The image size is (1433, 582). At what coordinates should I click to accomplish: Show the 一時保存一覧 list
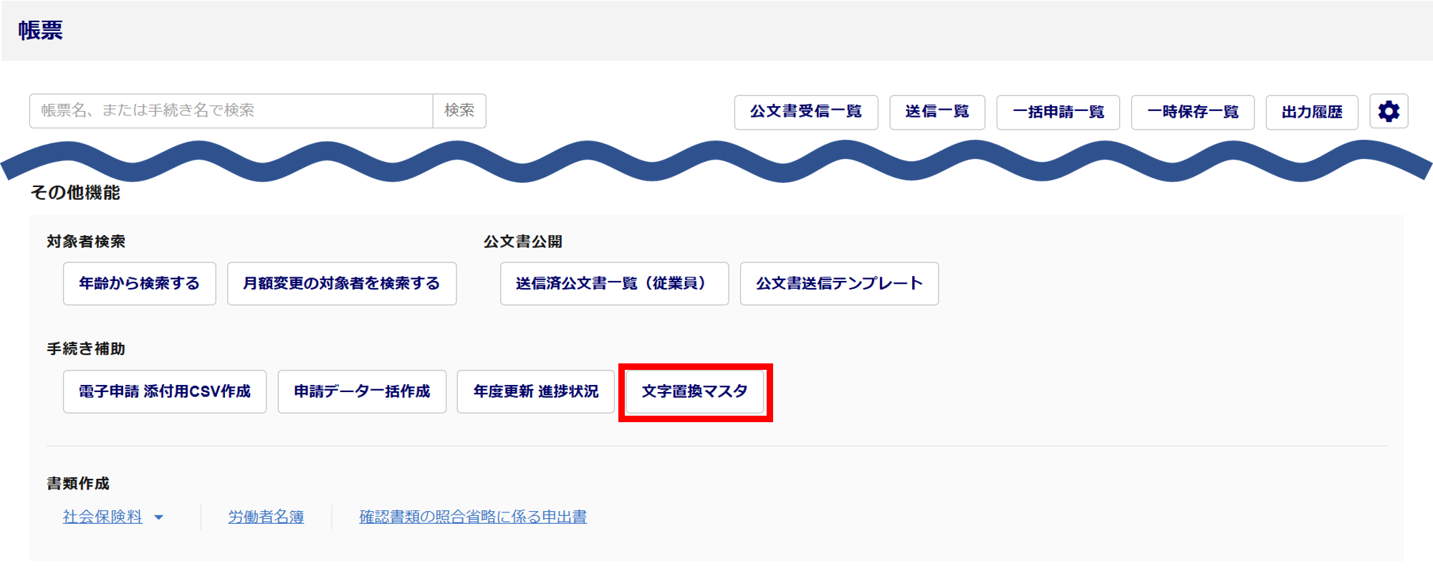(1192, 113)
